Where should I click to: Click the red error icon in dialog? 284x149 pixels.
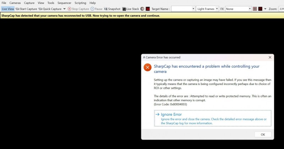click(x=148, y=67)
